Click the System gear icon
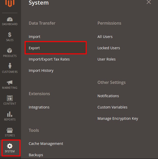Image resolution: width=158 pixels, height=159 pixels. click(10, 146)
